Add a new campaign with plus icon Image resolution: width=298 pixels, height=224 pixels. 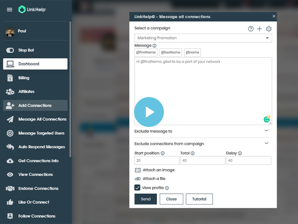coord(259,29)
